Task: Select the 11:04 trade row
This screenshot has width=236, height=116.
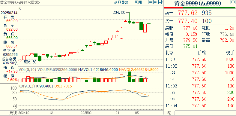Action: (200, 105)
